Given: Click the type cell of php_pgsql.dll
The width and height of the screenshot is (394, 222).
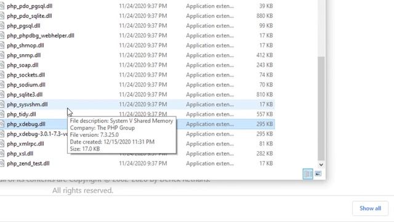Looking at the screenshot, I should click(210, 26).
